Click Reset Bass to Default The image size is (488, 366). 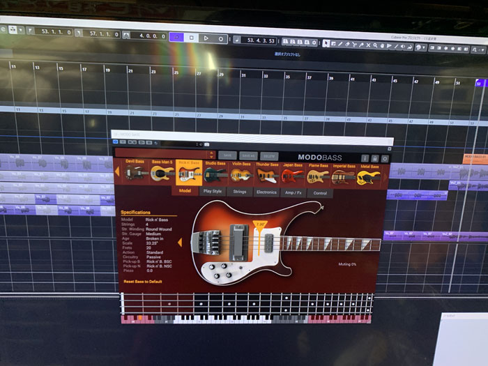click(x=143, y=282)
